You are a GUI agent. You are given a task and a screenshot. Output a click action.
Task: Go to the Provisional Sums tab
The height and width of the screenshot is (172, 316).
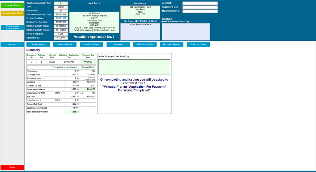pos(91,44)
